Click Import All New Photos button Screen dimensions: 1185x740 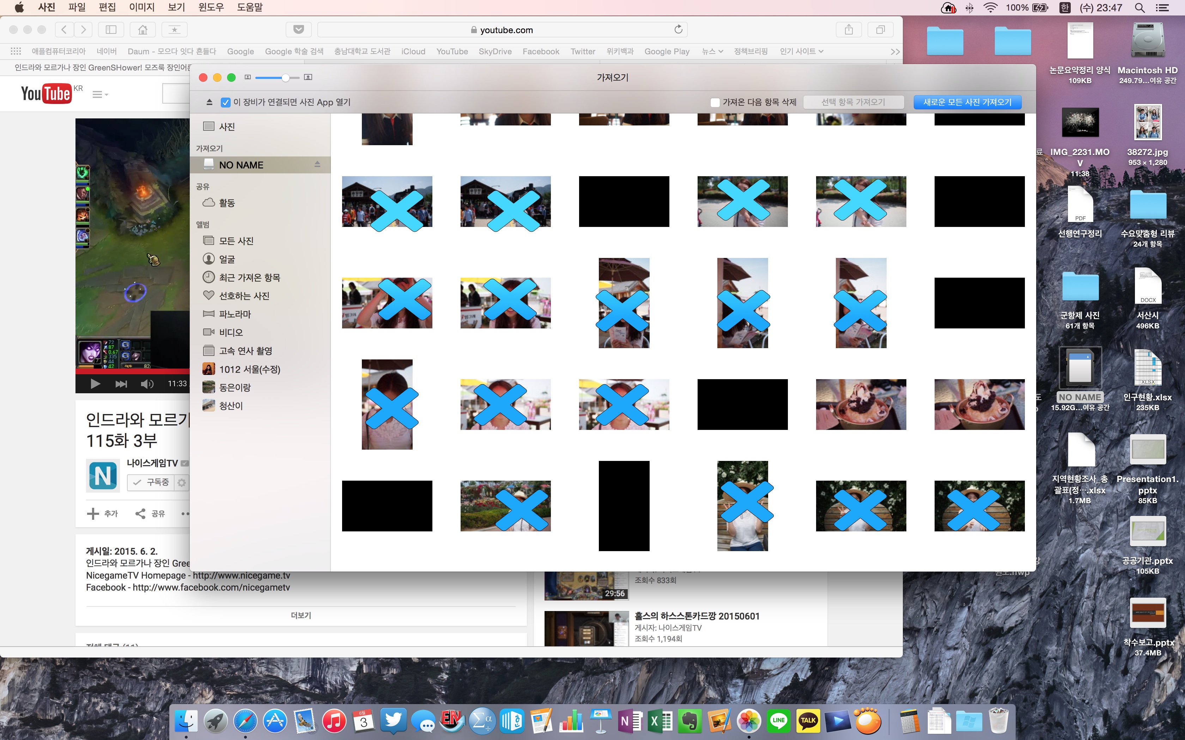pos(967,102)
